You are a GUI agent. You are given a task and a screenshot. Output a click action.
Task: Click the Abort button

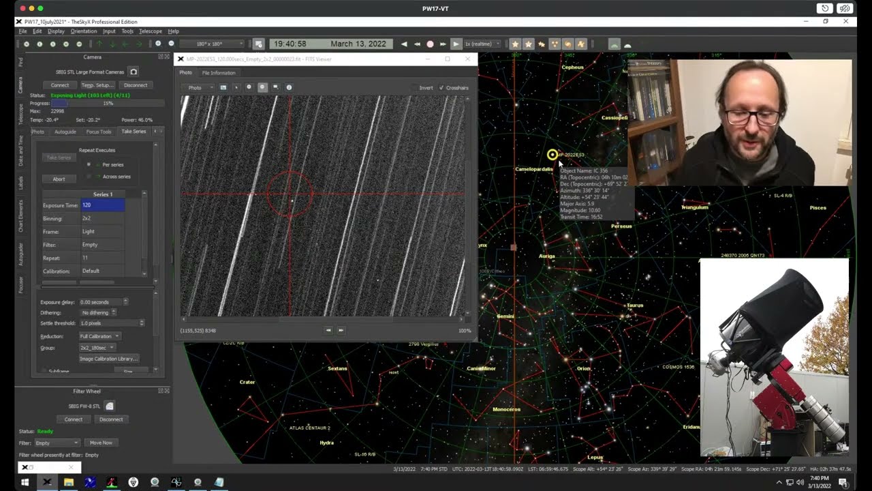click(59, 179)
